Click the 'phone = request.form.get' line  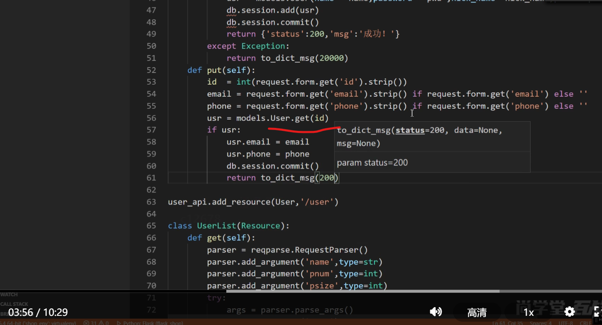click(397, 106)
